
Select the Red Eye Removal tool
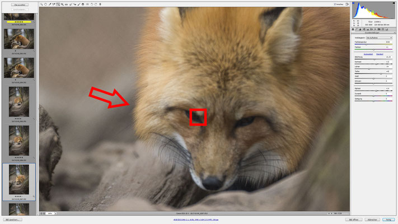[x=74, y=4]
